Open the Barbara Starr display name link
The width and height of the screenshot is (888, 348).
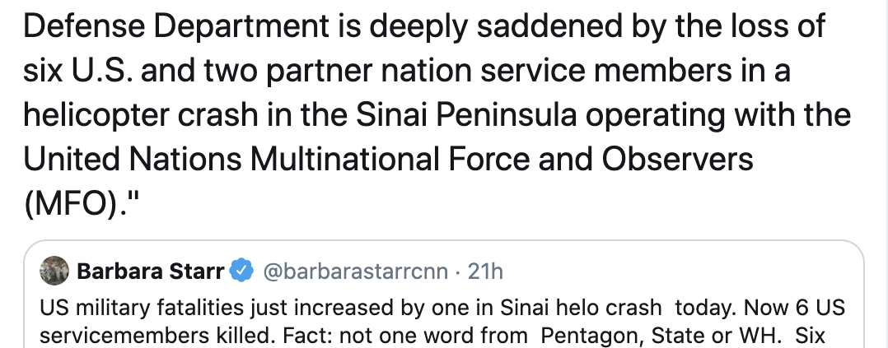[x=150, y=271]
